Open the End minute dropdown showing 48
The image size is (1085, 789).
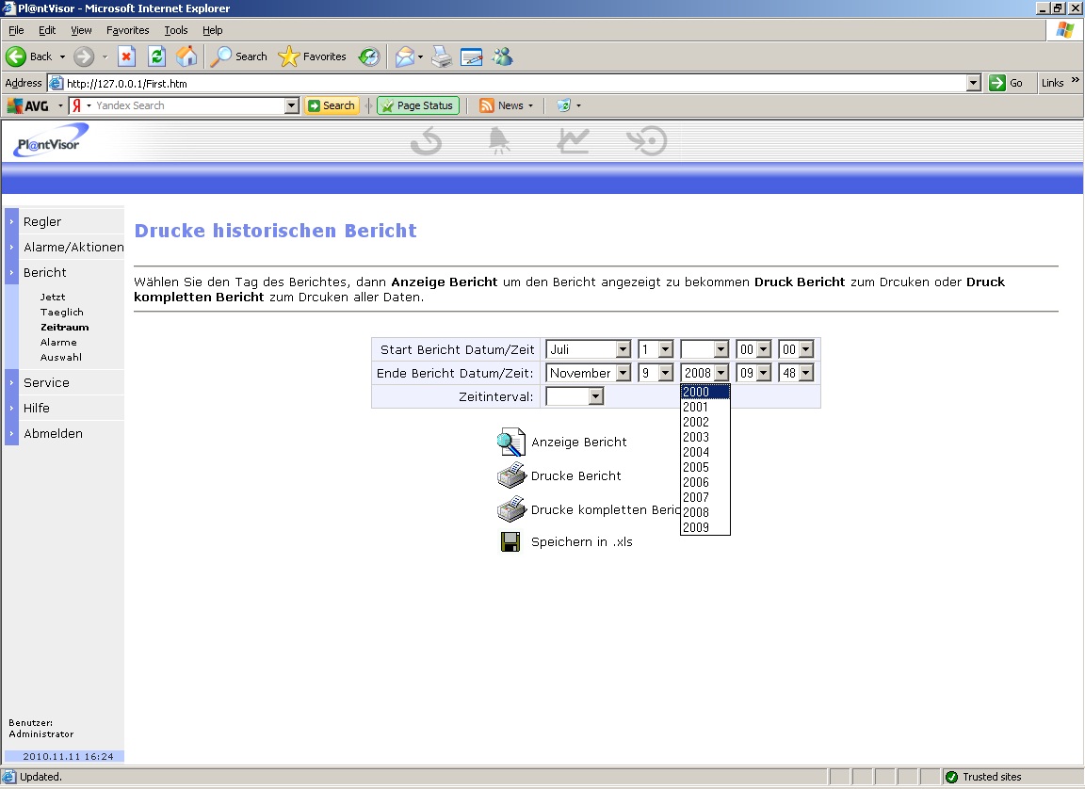pos(796,374)
